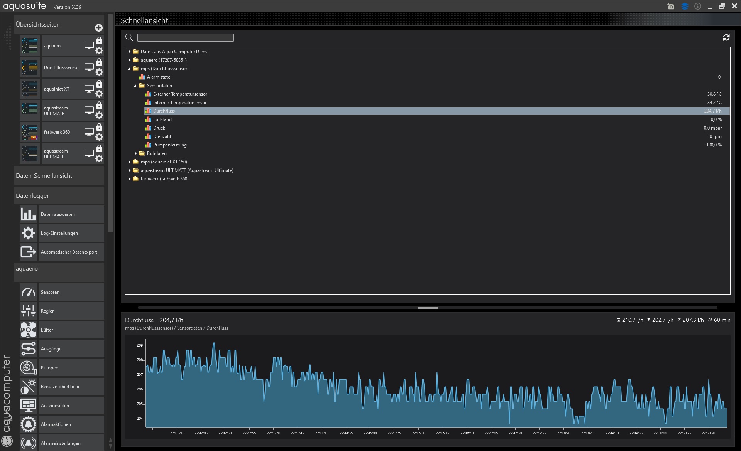Click the refresh icon in Schnellansicht
Viewport: 741px width, 451px height.
pos(726,37)
